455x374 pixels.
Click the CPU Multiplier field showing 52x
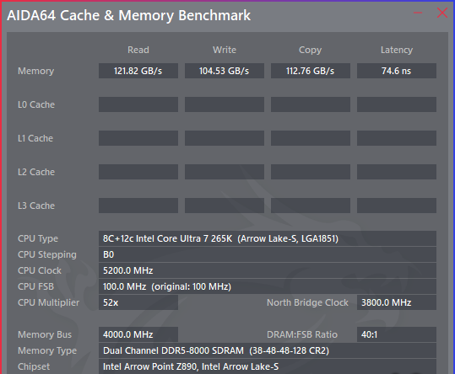tap(138, 302)
